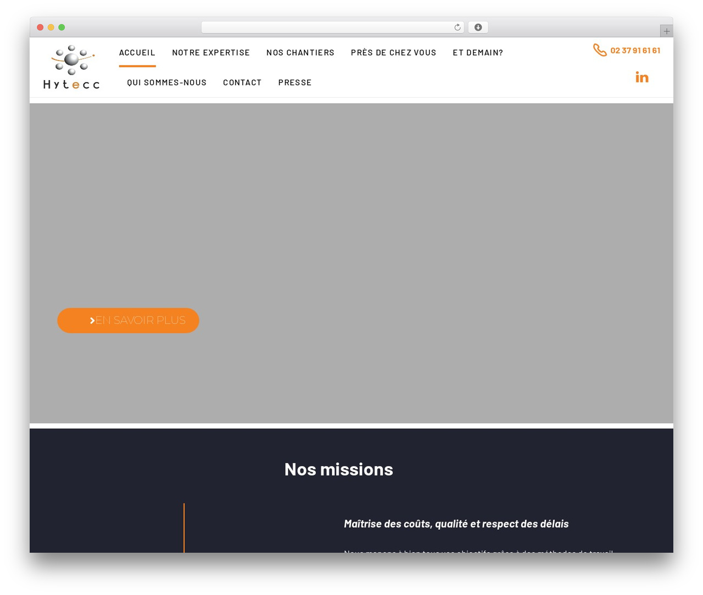This screenshot has height=595, width=703.
Task: Click the En savoir plus button
Action: 128,321
